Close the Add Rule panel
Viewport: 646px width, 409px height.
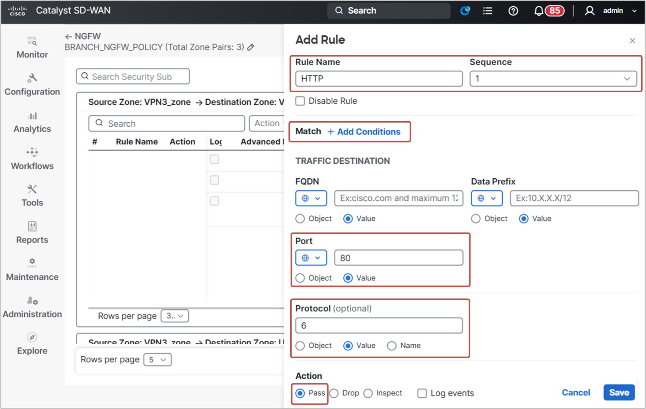click(632, 41)
